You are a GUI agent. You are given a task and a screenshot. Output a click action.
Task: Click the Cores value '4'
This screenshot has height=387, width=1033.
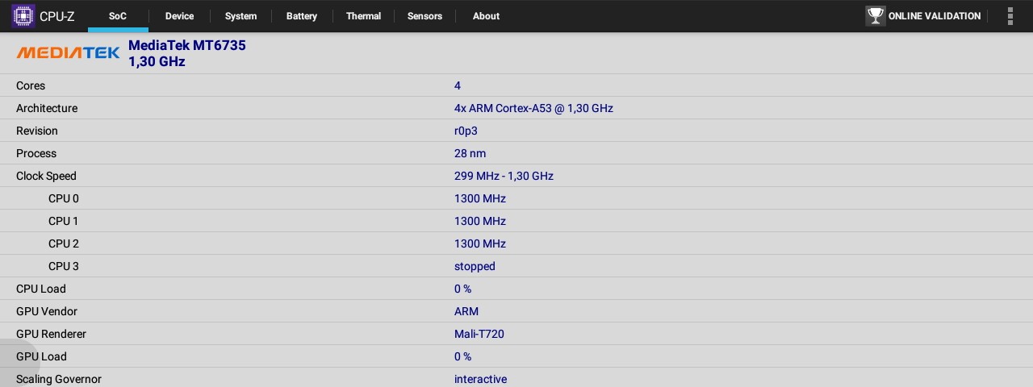coord(458,85)
